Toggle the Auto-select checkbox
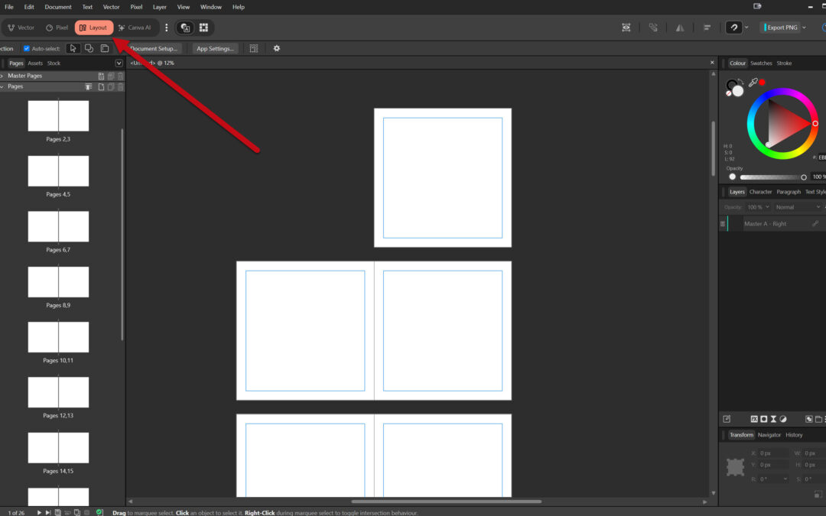This screenshot has width=826, height=516. pyautogui.click(x=26, y=48)
